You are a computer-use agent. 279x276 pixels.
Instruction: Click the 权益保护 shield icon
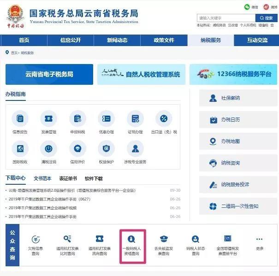(107, 148)
